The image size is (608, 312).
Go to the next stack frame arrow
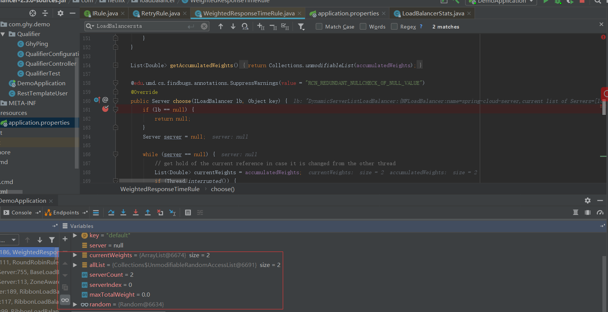point(40,240)
